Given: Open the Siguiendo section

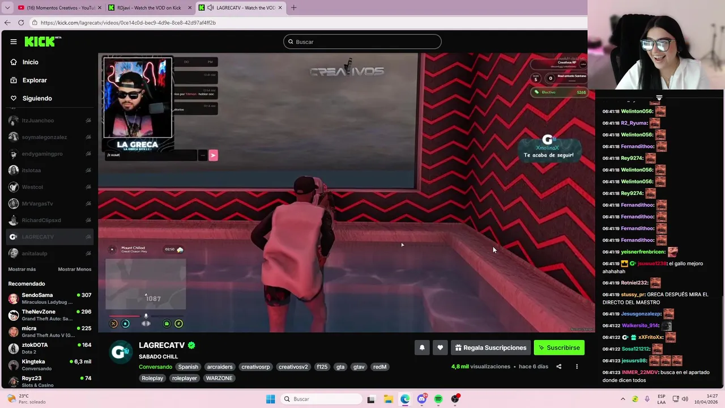Looking at the screenshot, I should 37,99.
